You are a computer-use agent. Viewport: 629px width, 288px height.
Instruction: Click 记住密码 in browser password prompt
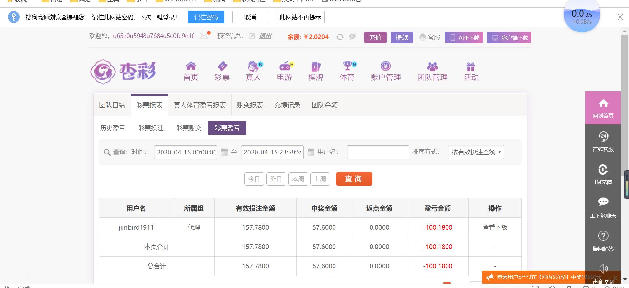206,17
